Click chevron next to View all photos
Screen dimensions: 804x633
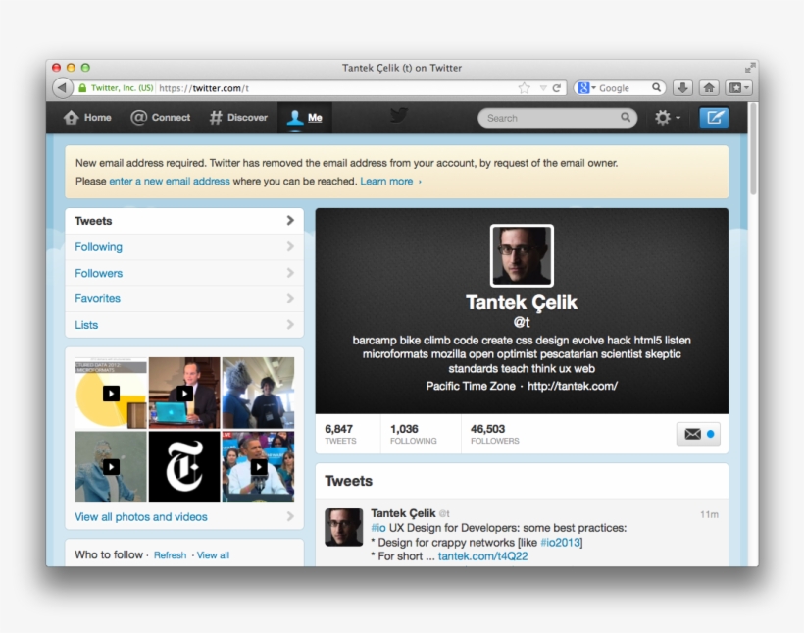[290, 516]
